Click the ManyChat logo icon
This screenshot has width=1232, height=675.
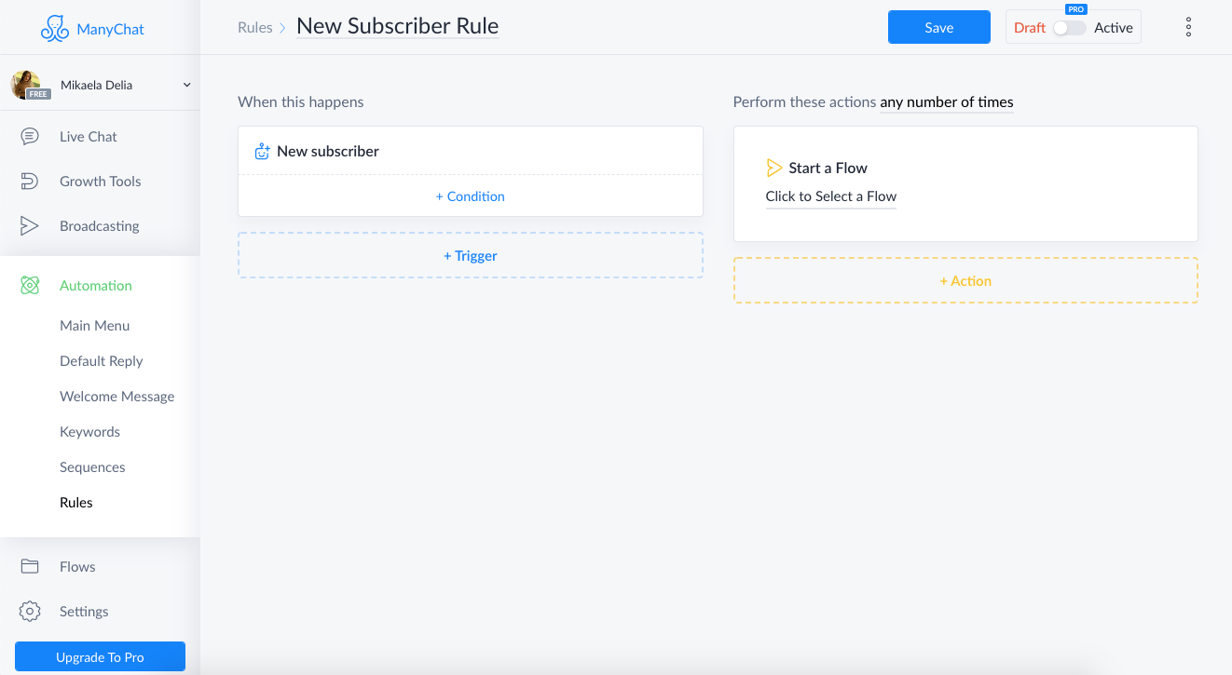coord(55,29)
